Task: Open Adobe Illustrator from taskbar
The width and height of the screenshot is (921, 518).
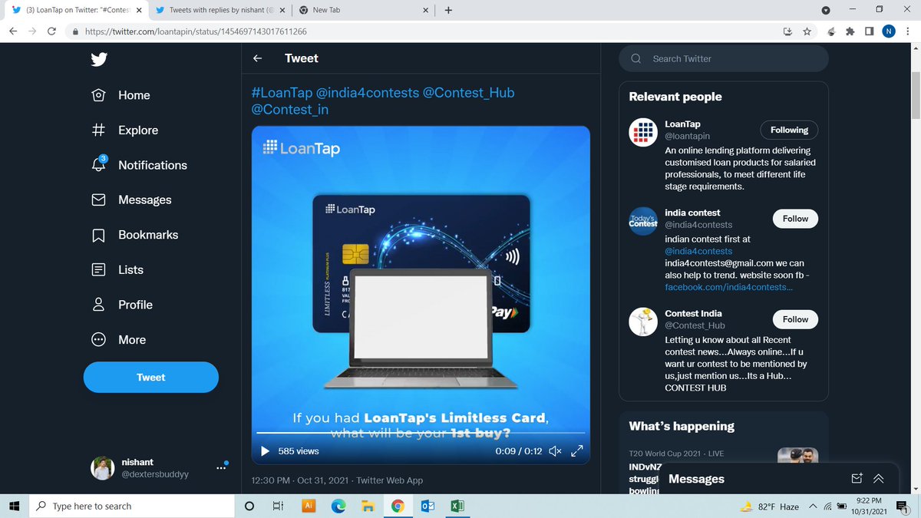Action: pos(308,506)
